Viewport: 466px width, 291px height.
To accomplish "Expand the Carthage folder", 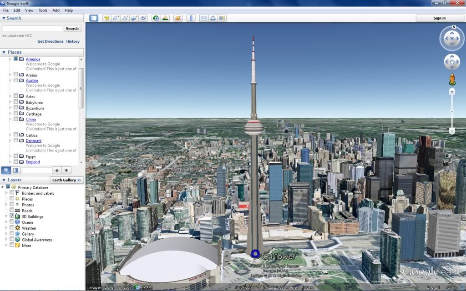I will [x=10, y=113].
